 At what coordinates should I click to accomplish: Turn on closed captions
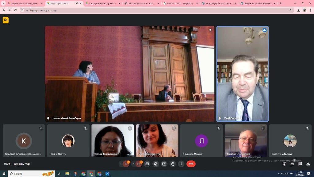pos(147,164)
